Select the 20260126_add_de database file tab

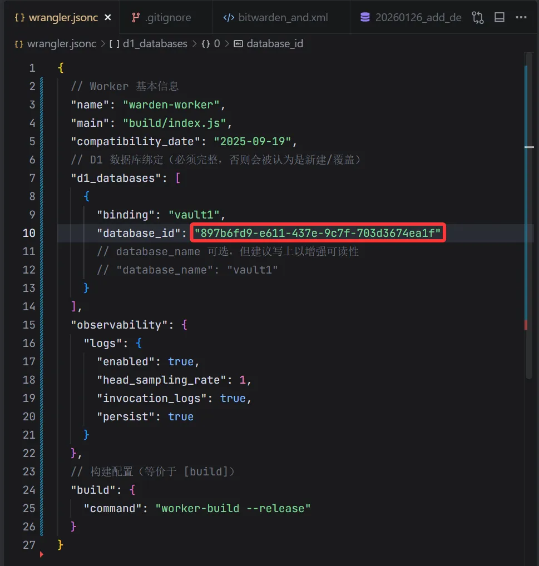(x=418, y=17)
